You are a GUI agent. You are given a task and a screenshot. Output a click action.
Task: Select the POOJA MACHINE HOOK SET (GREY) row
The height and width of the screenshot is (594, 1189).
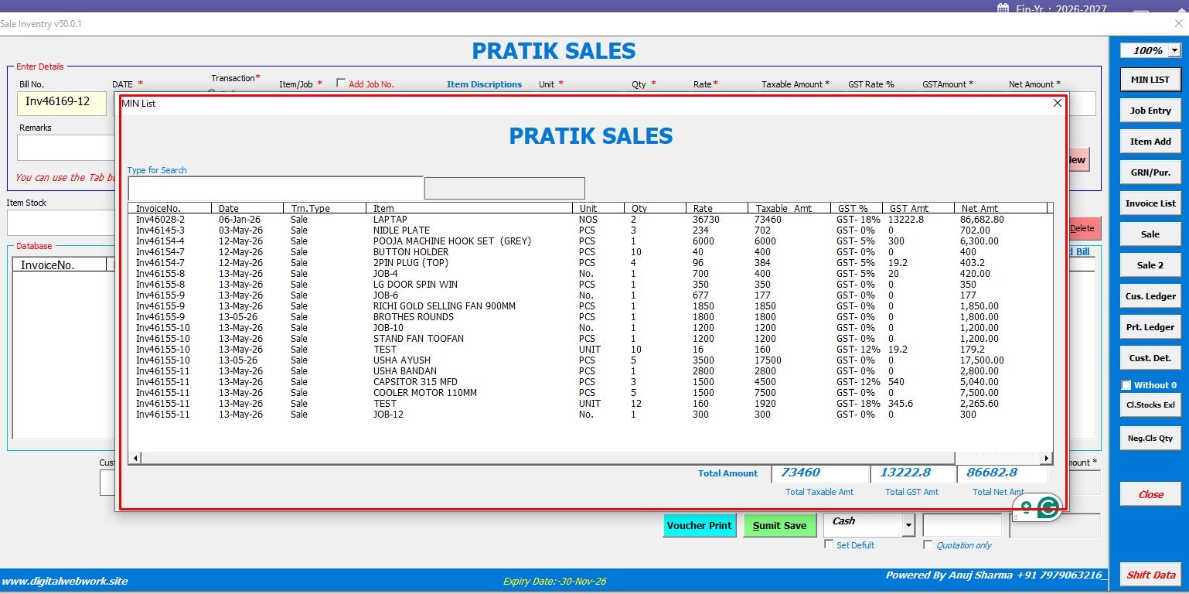(591, 241)
